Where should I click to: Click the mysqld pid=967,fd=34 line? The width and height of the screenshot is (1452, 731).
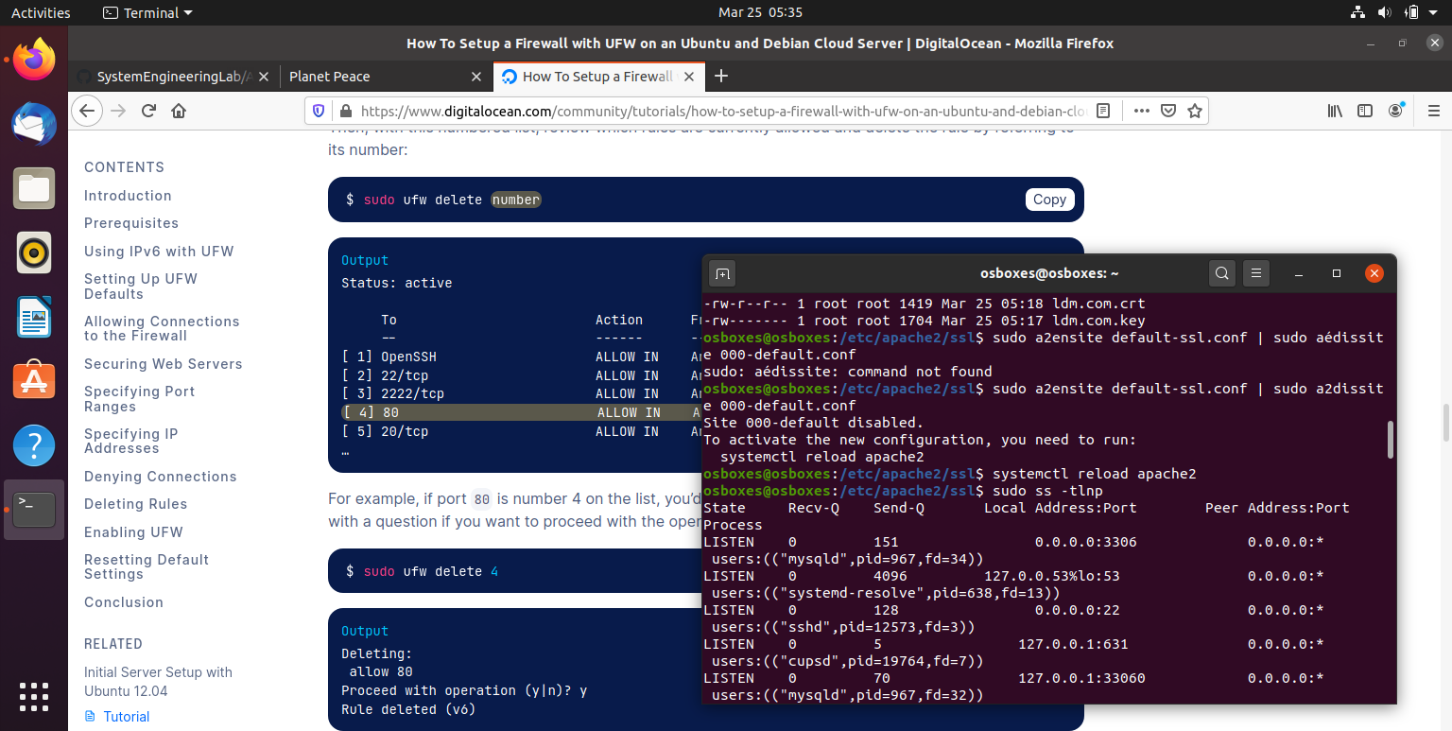[847, 559]
